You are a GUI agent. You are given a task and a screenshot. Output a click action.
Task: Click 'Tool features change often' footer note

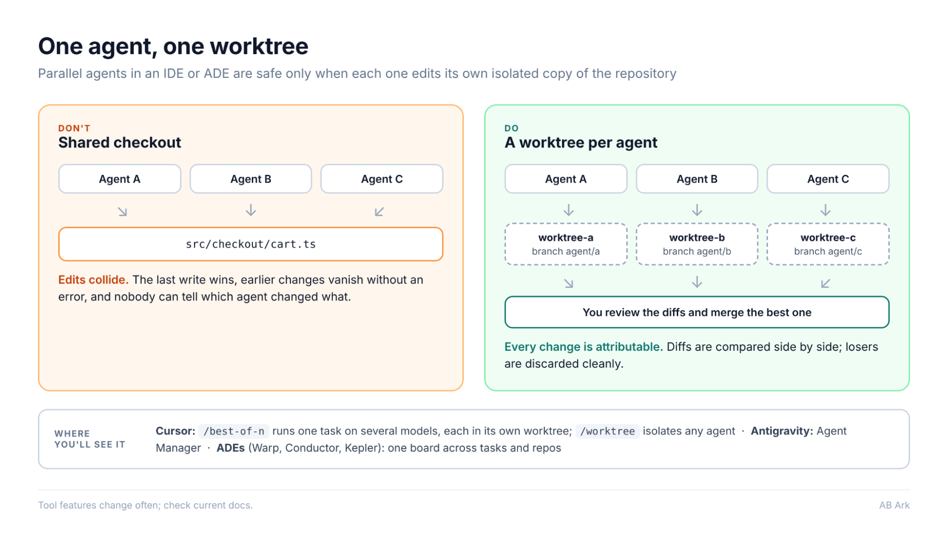click(146, 505)
